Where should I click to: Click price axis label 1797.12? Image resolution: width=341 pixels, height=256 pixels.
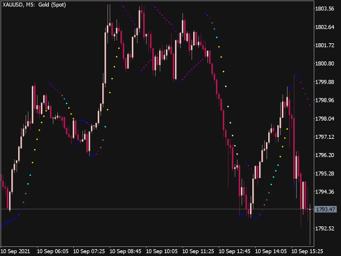tap(325, 137)
